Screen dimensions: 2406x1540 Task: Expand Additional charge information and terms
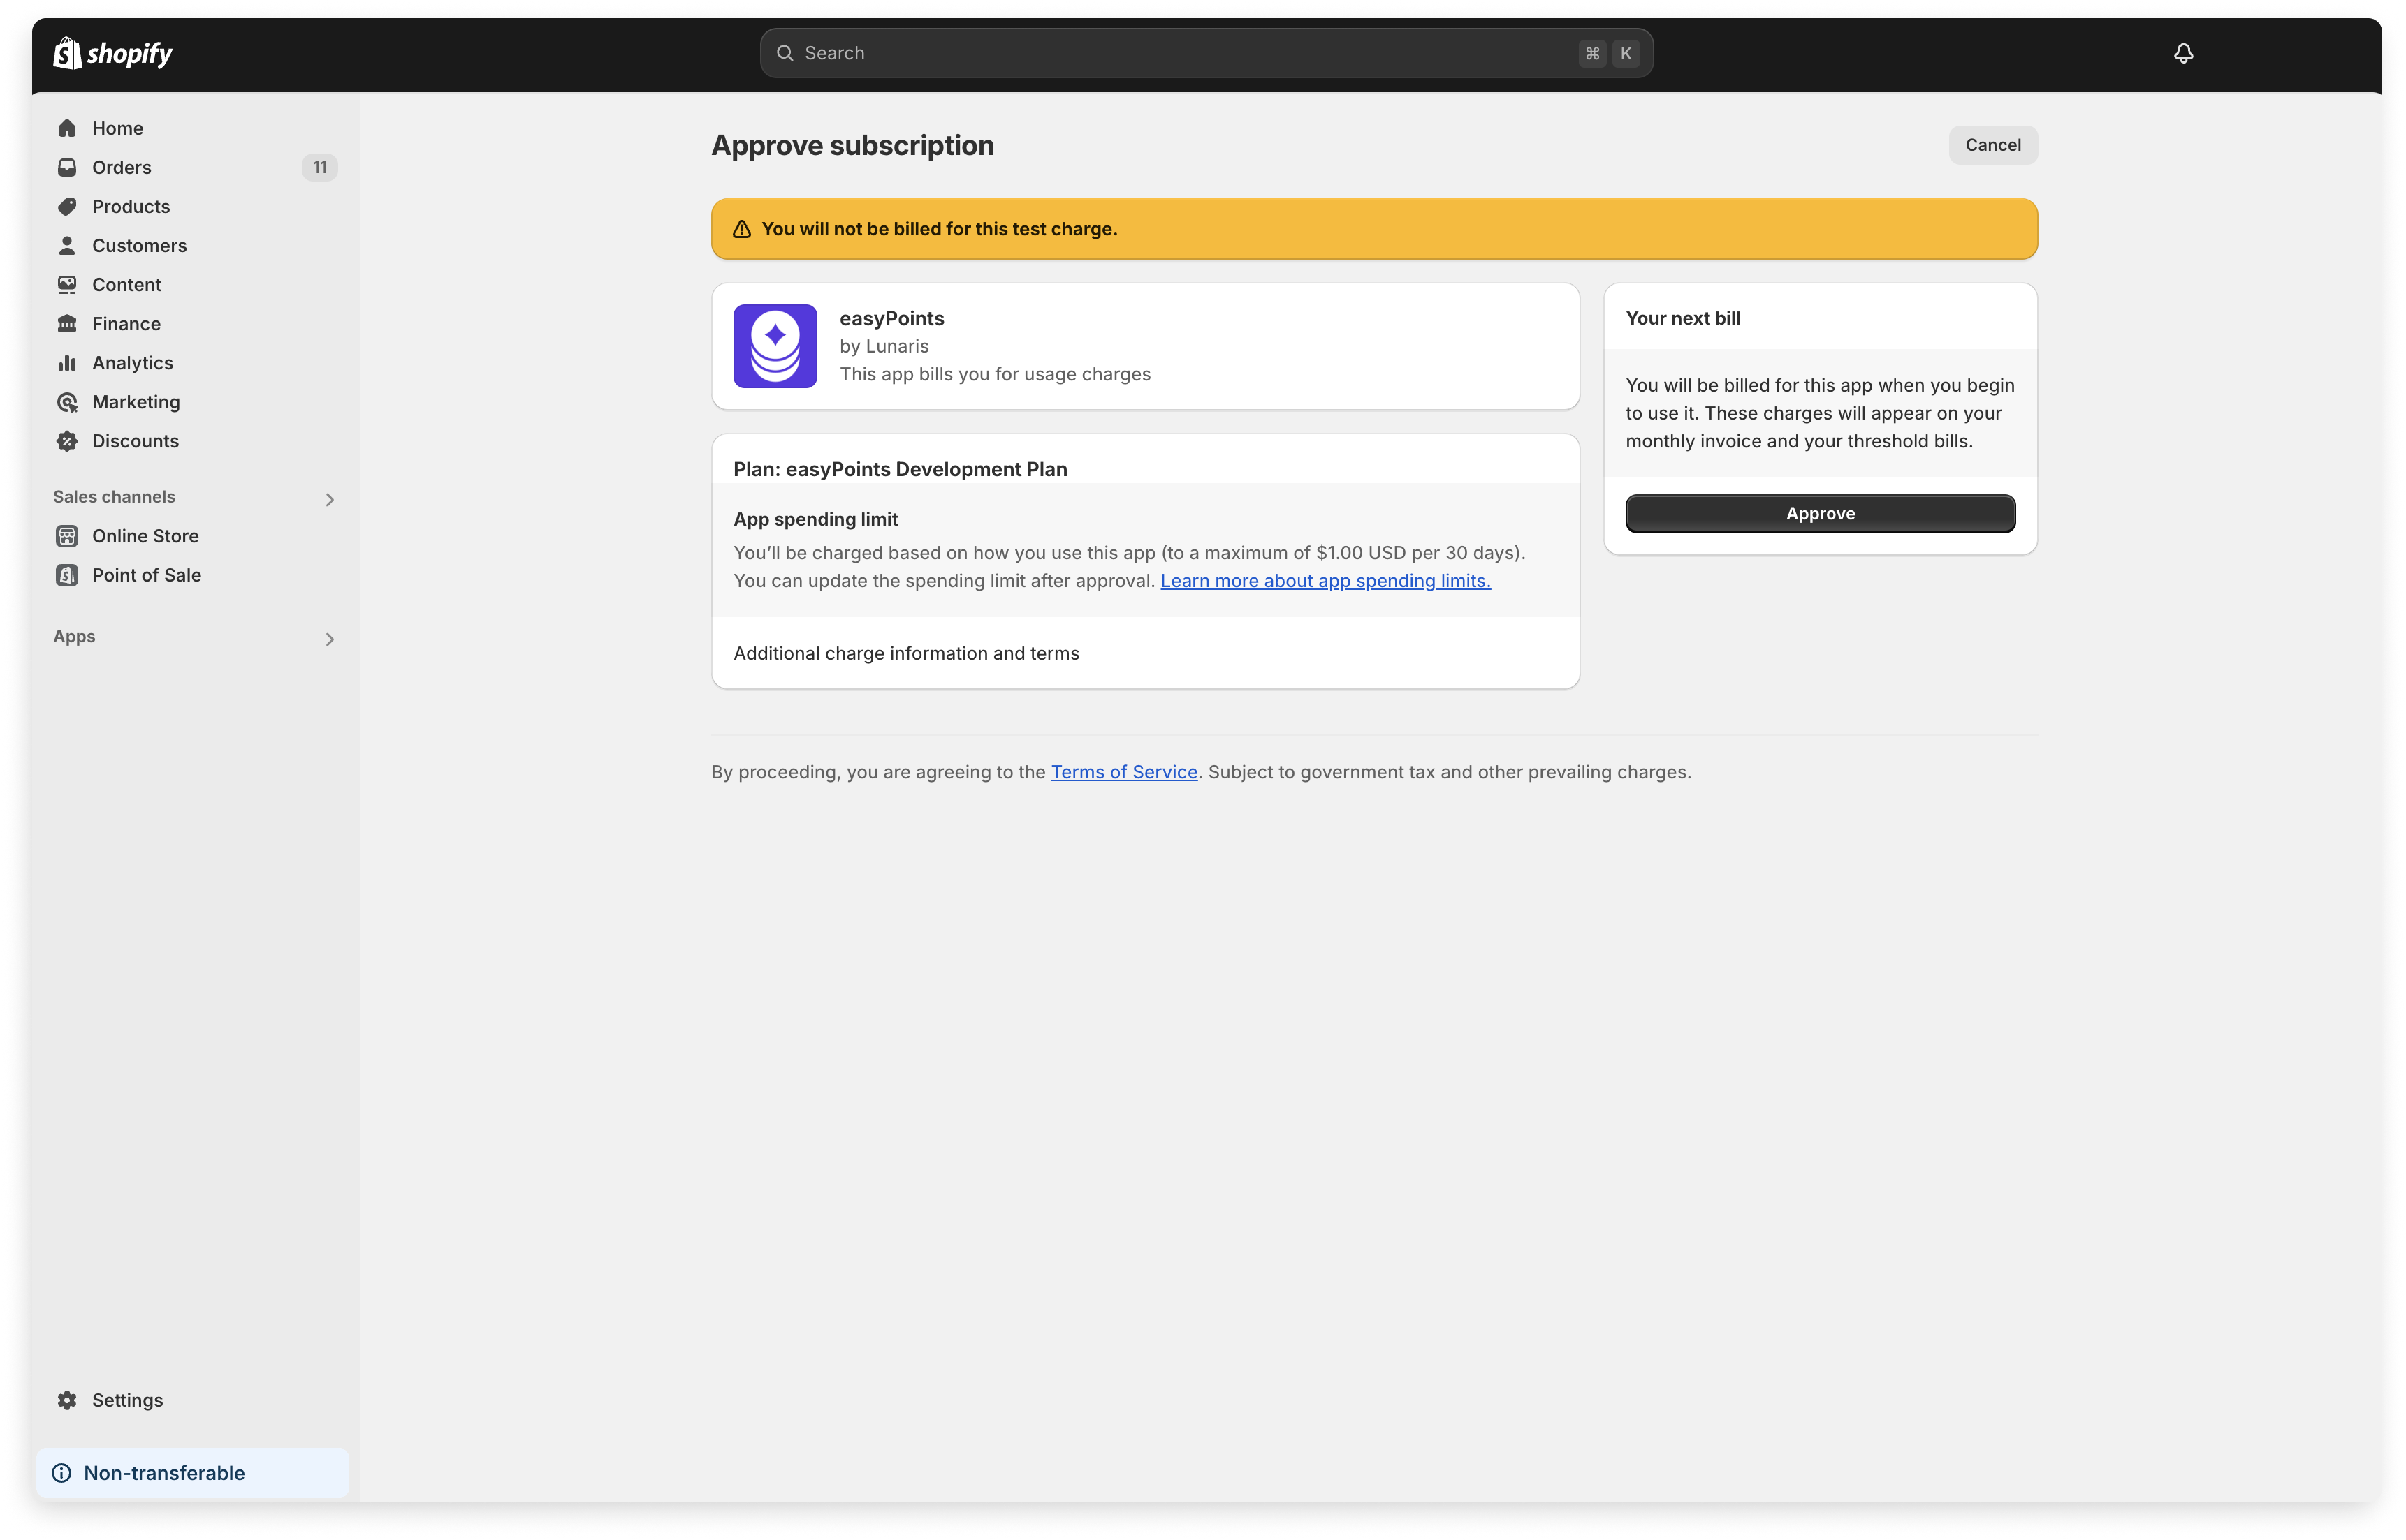(905, 653)
